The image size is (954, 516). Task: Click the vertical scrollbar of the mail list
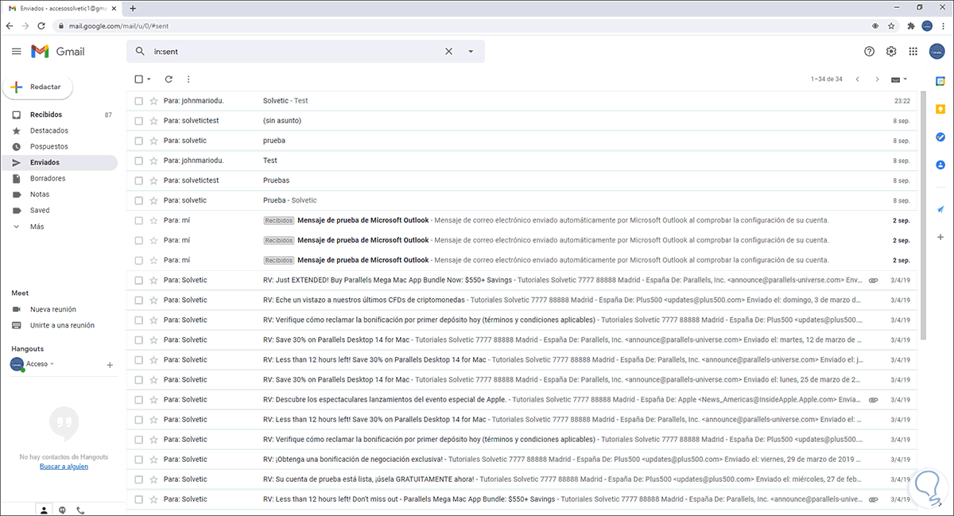(x=922, y=215)
